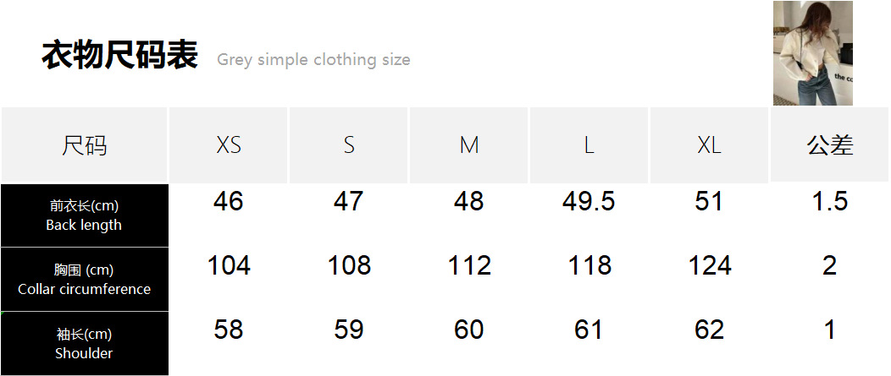This screenshot has height=376, width=891.
Task: Click the 公差 column header
Action: click(x=829, y=145)
